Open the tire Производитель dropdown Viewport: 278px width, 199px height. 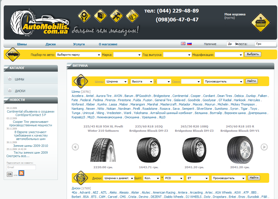tap(223, 82)
